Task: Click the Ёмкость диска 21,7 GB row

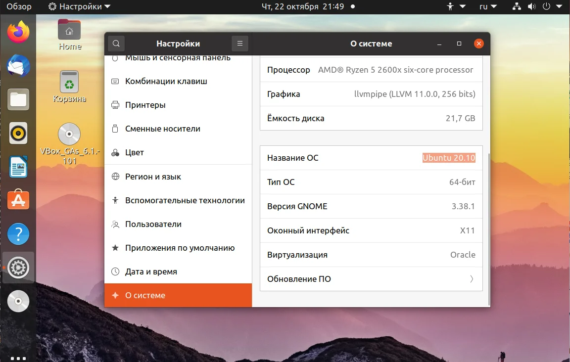Action: coord(371,119)
